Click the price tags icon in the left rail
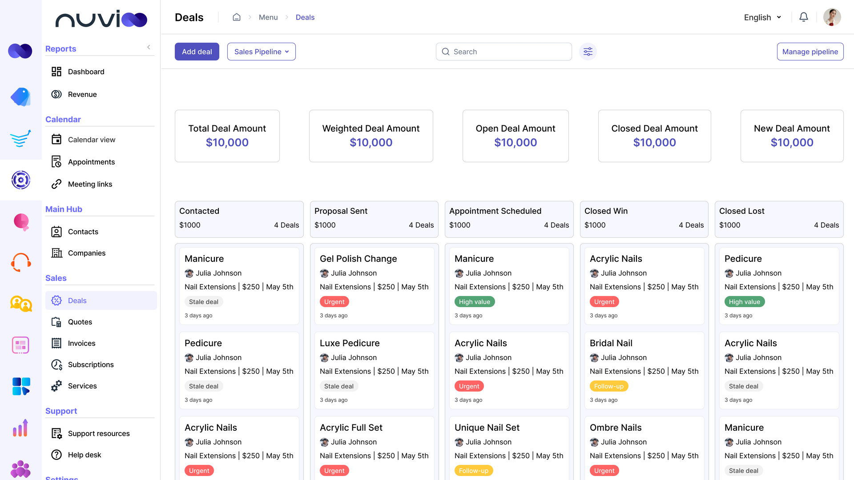The height and width of the screenshot is (480, 854). [20, 97]
